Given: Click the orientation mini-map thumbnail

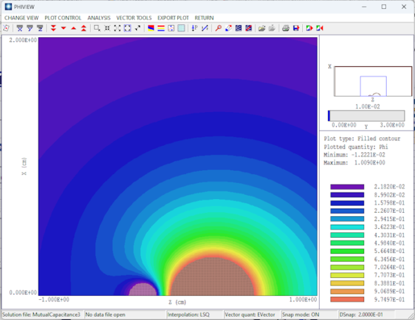Looking at the screenshot, I should pos(373,82).
